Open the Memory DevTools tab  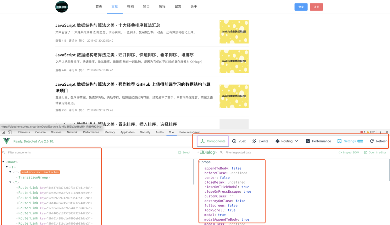point(110,132)
